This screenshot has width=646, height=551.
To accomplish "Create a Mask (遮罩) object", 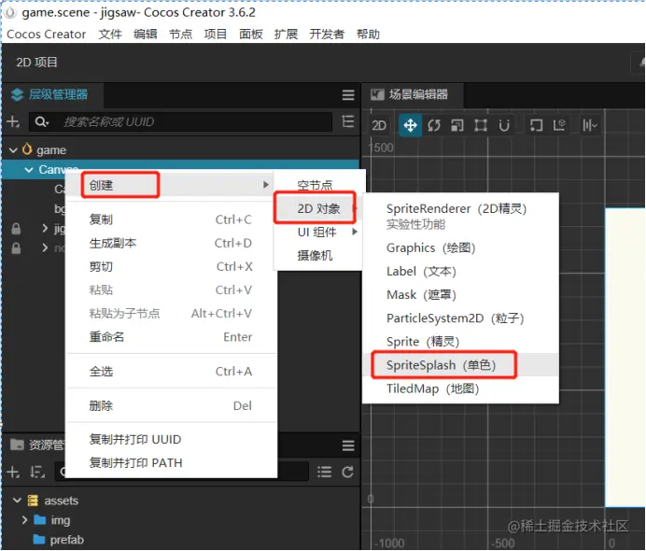I will 460,295.
